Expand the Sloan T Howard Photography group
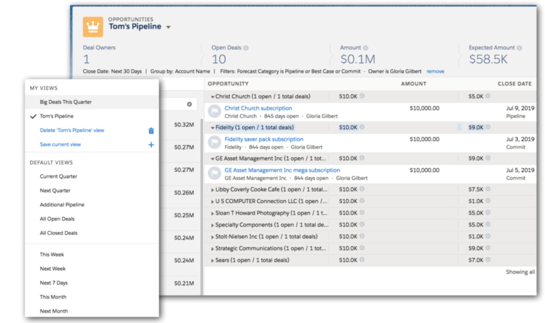The height and width of the screenshot is (323, 545). [213, 214]
